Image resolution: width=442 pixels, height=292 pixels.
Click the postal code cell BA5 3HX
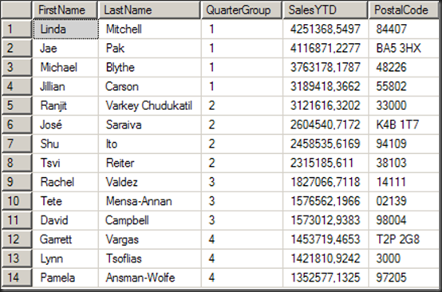pos(404,48)
